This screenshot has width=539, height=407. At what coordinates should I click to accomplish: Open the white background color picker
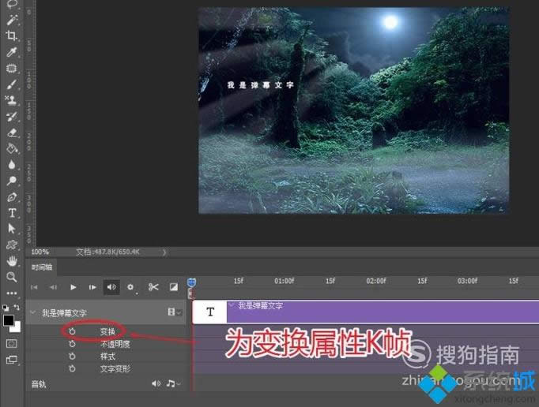(16, 327)
